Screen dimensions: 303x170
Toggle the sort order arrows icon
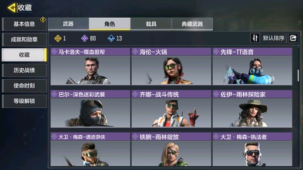255,38
